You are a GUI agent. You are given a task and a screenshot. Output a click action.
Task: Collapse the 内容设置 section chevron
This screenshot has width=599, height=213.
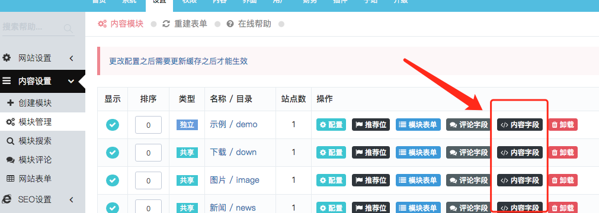point(71,81)
